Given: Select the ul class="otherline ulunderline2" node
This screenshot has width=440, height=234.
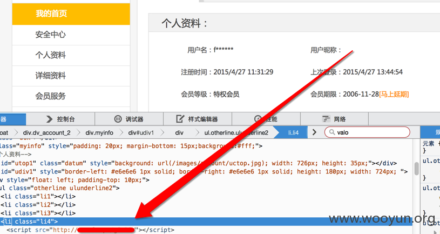Looking at the screenshot, I should [60, 188].
